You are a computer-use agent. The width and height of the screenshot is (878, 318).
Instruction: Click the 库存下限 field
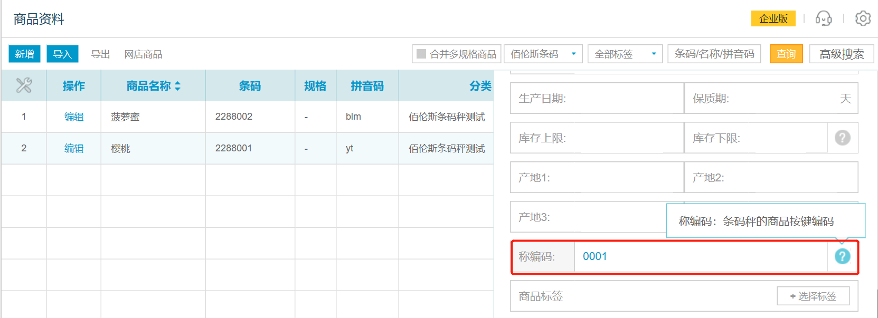(756, 138)
